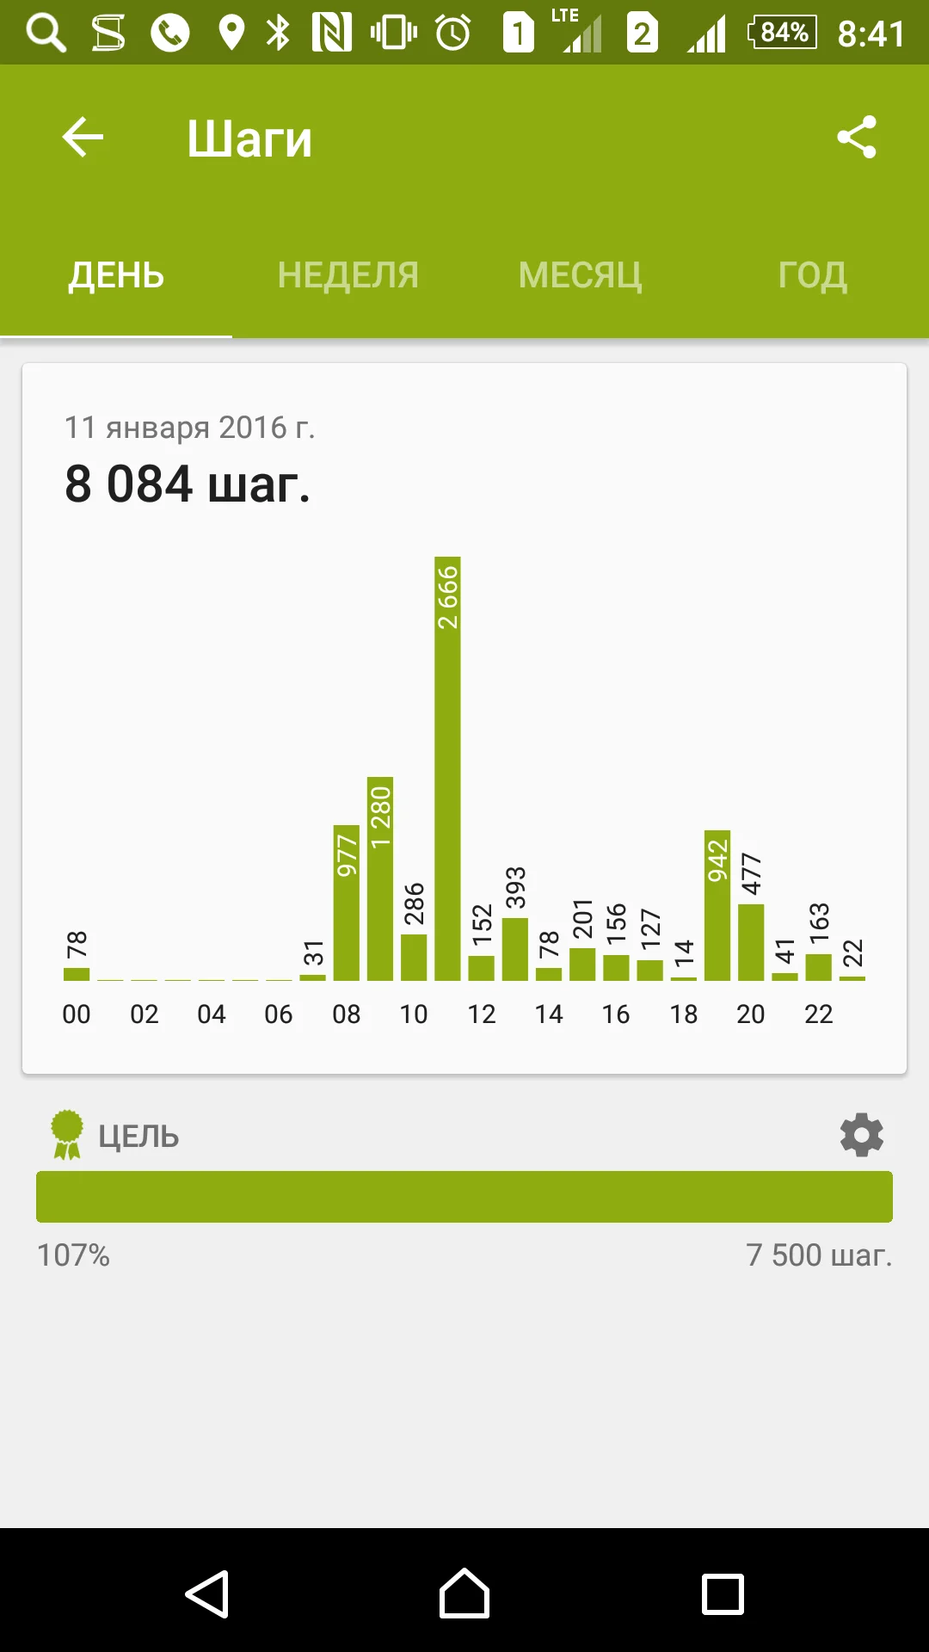Tap the back arrow icon
This screenshot has width=929, height=1652.
click(83, 138)
